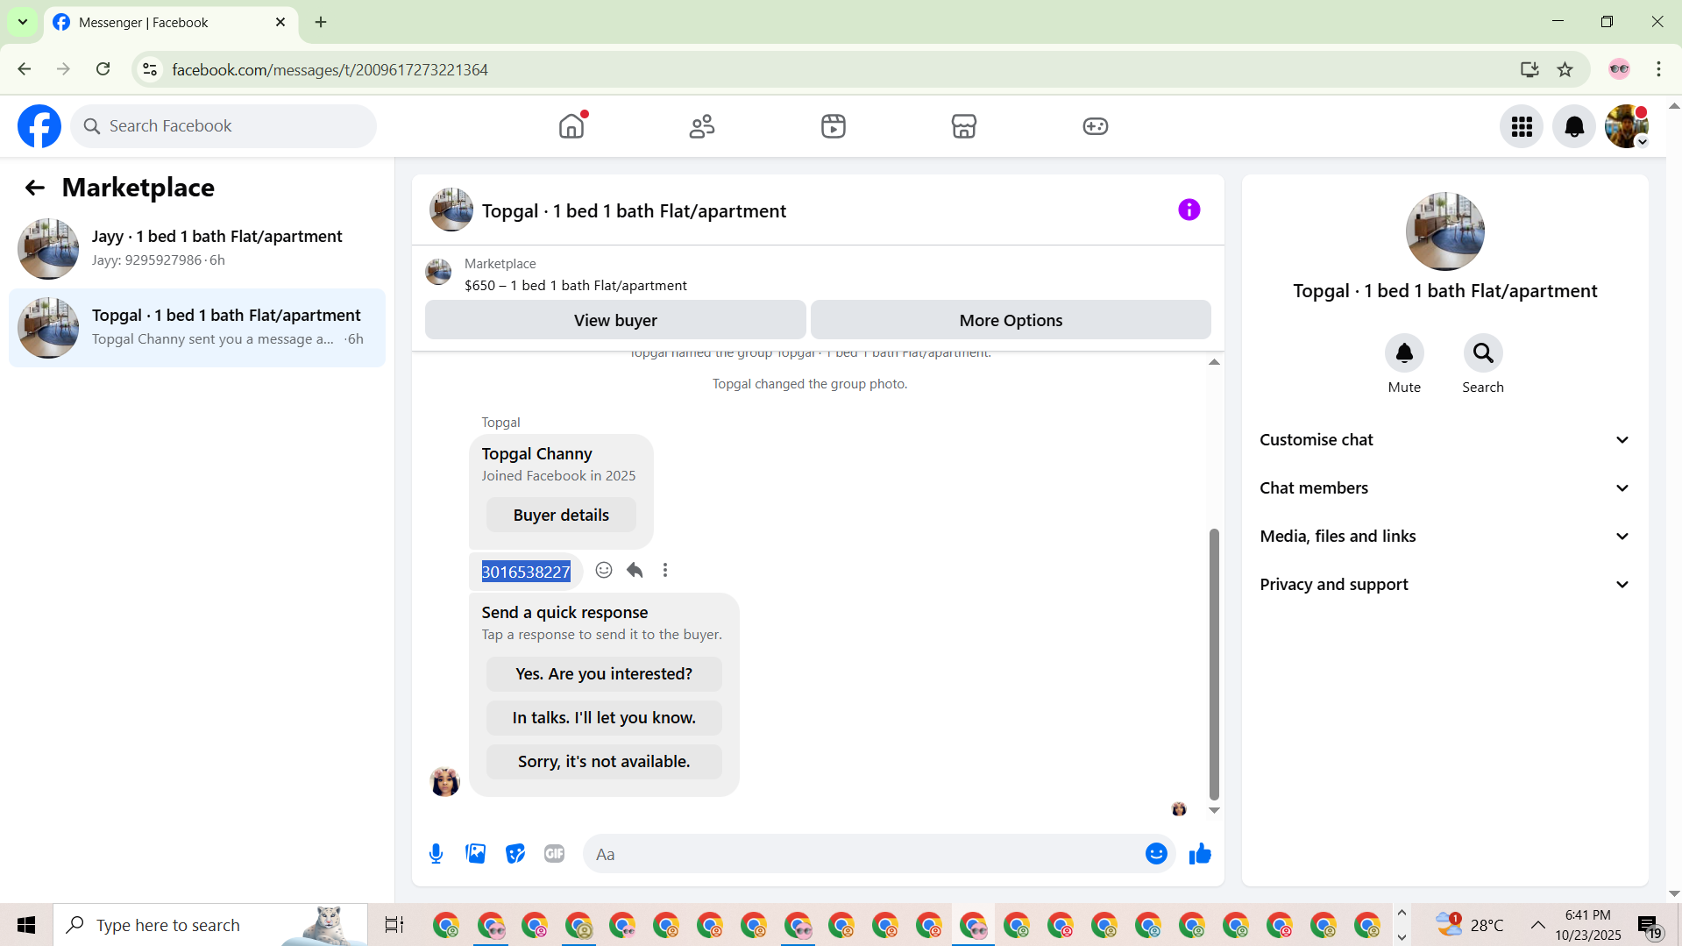Screen dimensions: 1682x946
Task: Attach a file with the photo icon
Action: coord(476,854)
